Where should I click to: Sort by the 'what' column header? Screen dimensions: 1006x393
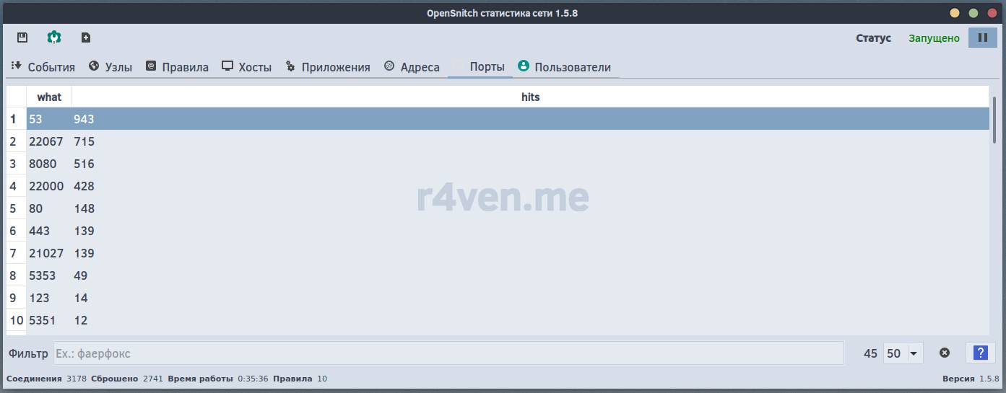tap(49, 97)
